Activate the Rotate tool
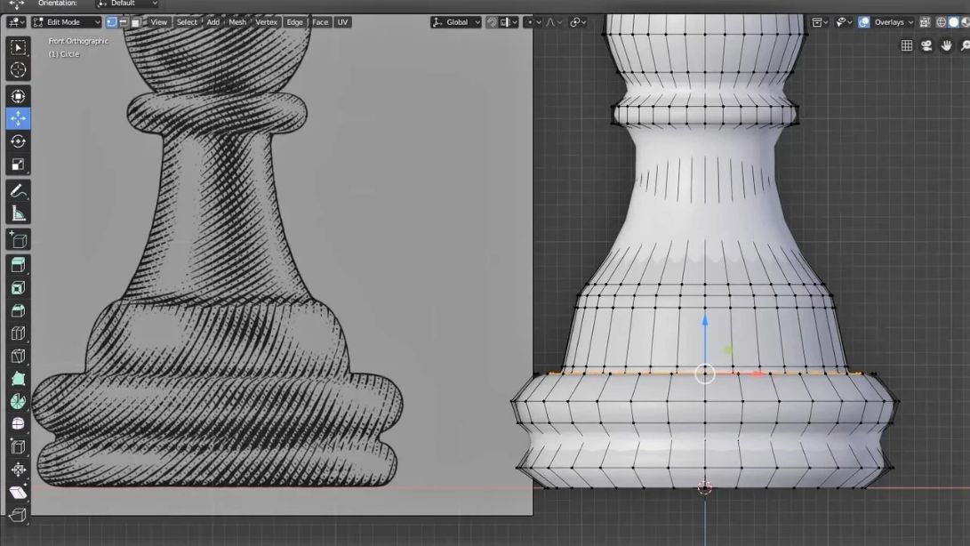970x546 pixels. [18, 141]
